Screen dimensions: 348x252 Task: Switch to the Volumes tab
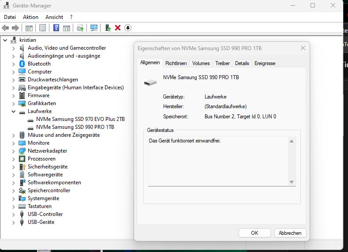click(201, 63)
